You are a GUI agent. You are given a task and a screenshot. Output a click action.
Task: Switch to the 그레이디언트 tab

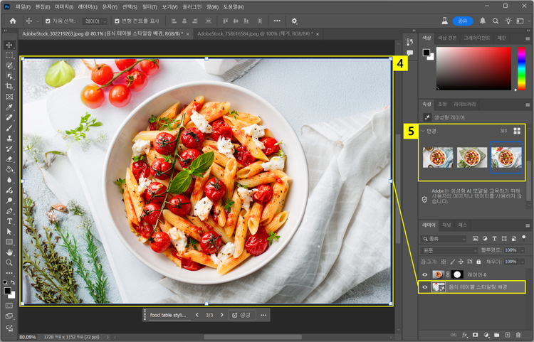pyautogui.click(x=477, y=38)
